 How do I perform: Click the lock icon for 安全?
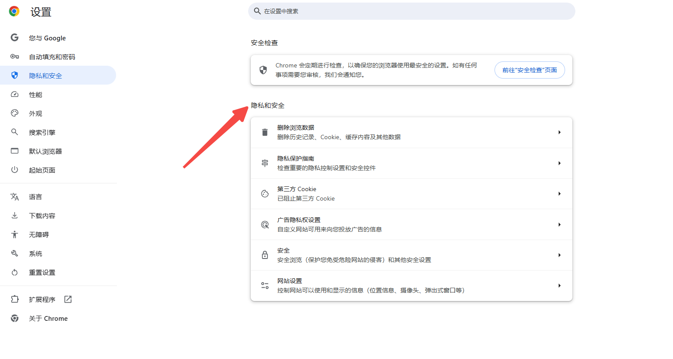pos(265,255)
